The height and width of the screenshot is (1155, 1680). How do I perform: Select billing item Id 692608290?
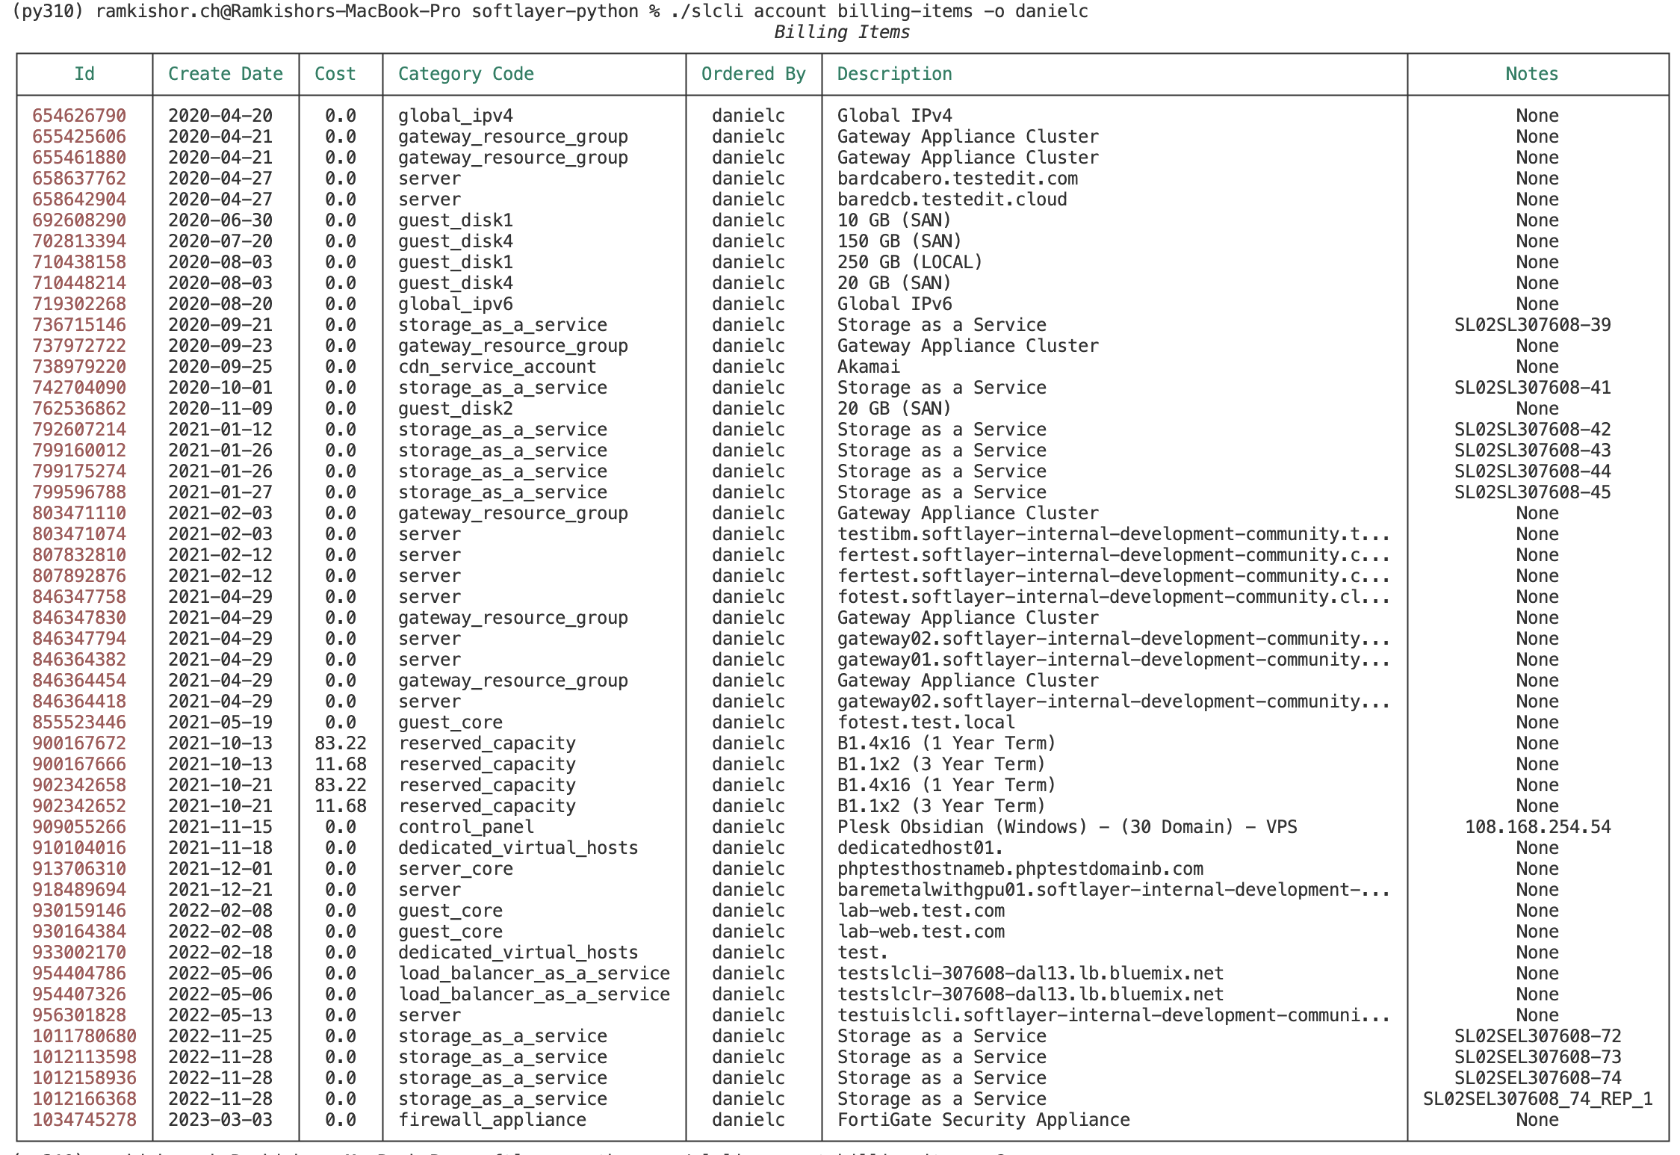pyautogui.click(x=79, y=220)
